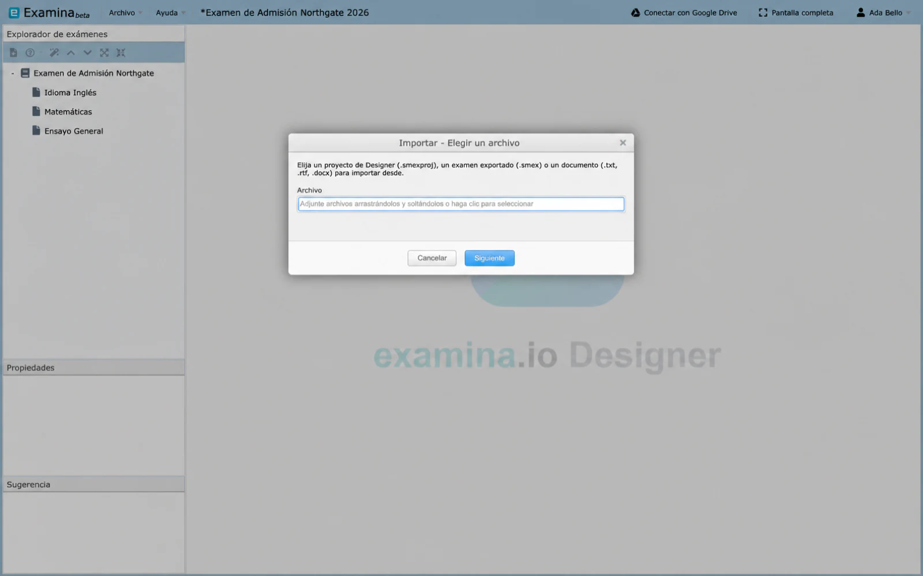Select Matemáticas in the tree
Viewport: 923px width, 576px height.
click(x=68, y=112)
